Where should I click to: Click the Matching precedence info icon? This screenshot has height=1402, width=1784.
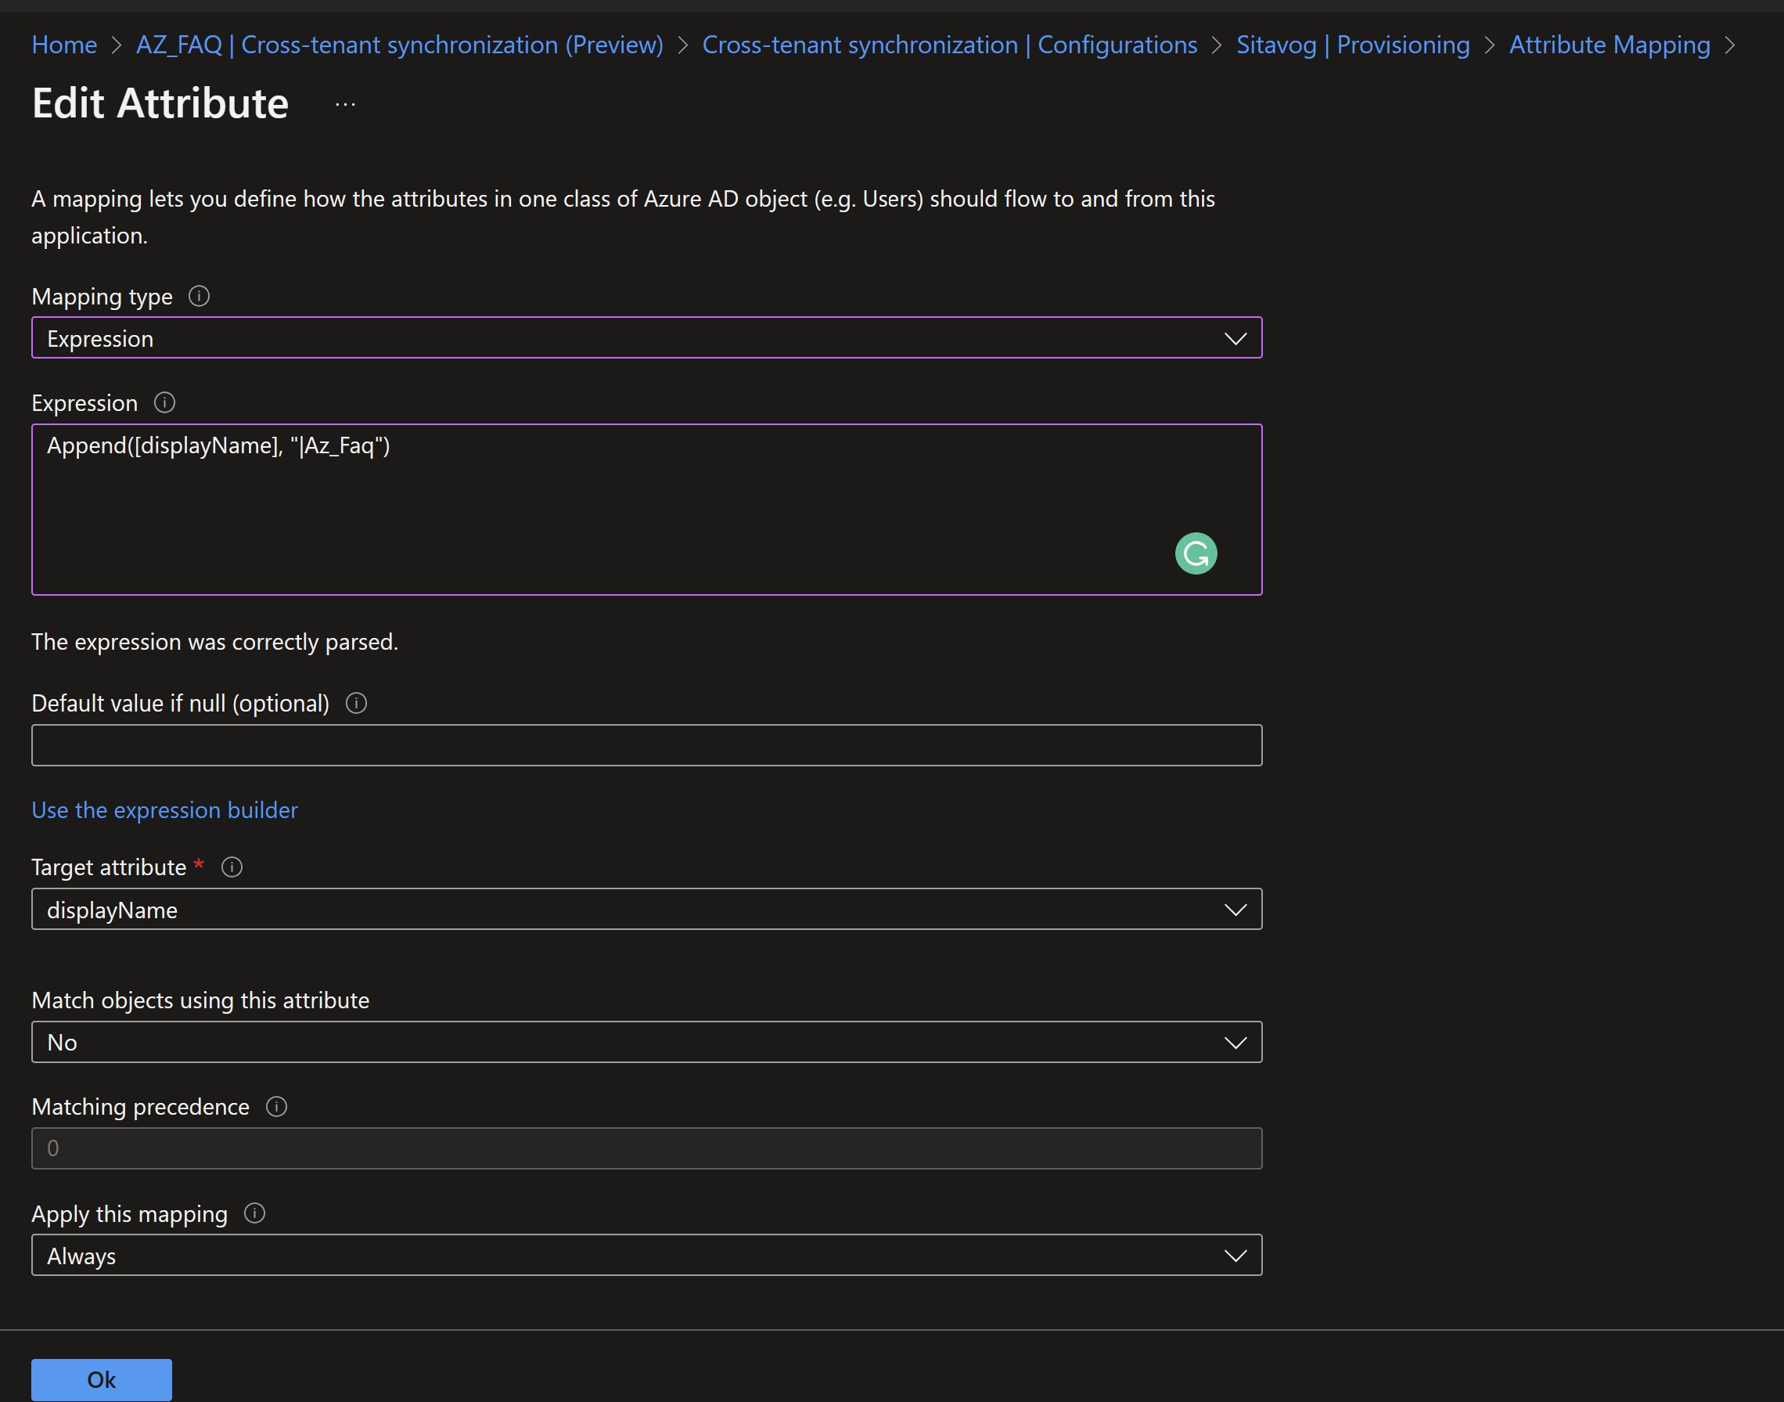pyautogui.click(x=276, y=1108)
